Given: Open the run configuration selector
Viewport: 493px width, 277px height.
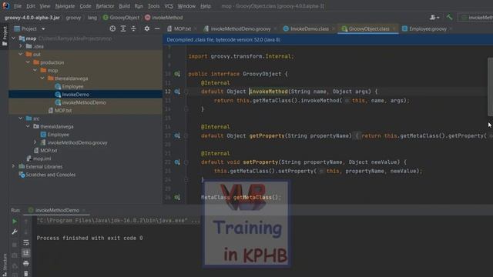Looking at the screenshot, I should click(475, 18).
